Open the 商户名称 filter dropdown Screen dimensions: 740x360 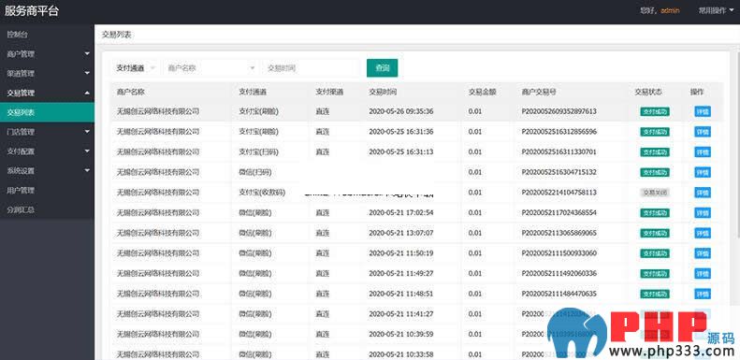pyautogui.click(x=211, y=68)
